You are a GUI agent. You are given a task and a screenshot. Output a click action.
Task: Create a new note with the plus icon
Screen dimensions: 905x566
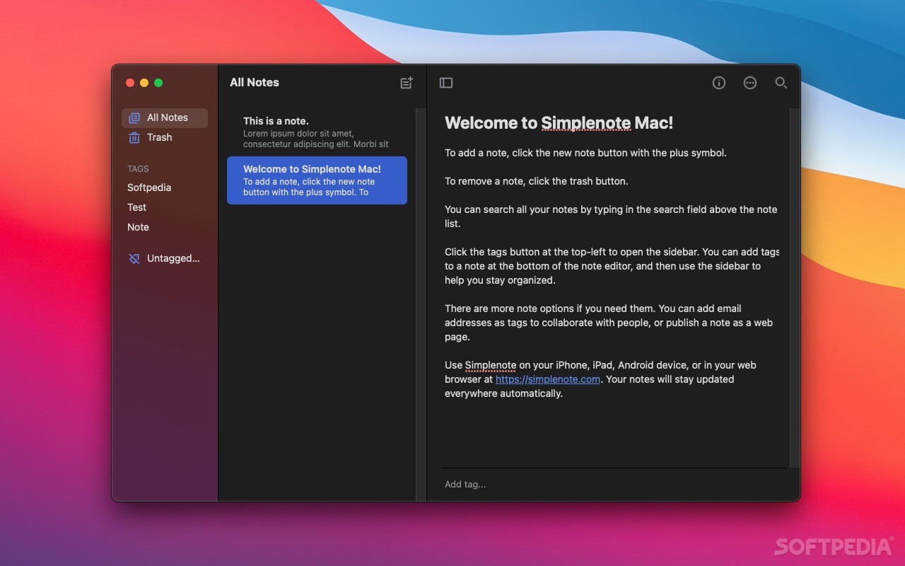click(407, 83)
